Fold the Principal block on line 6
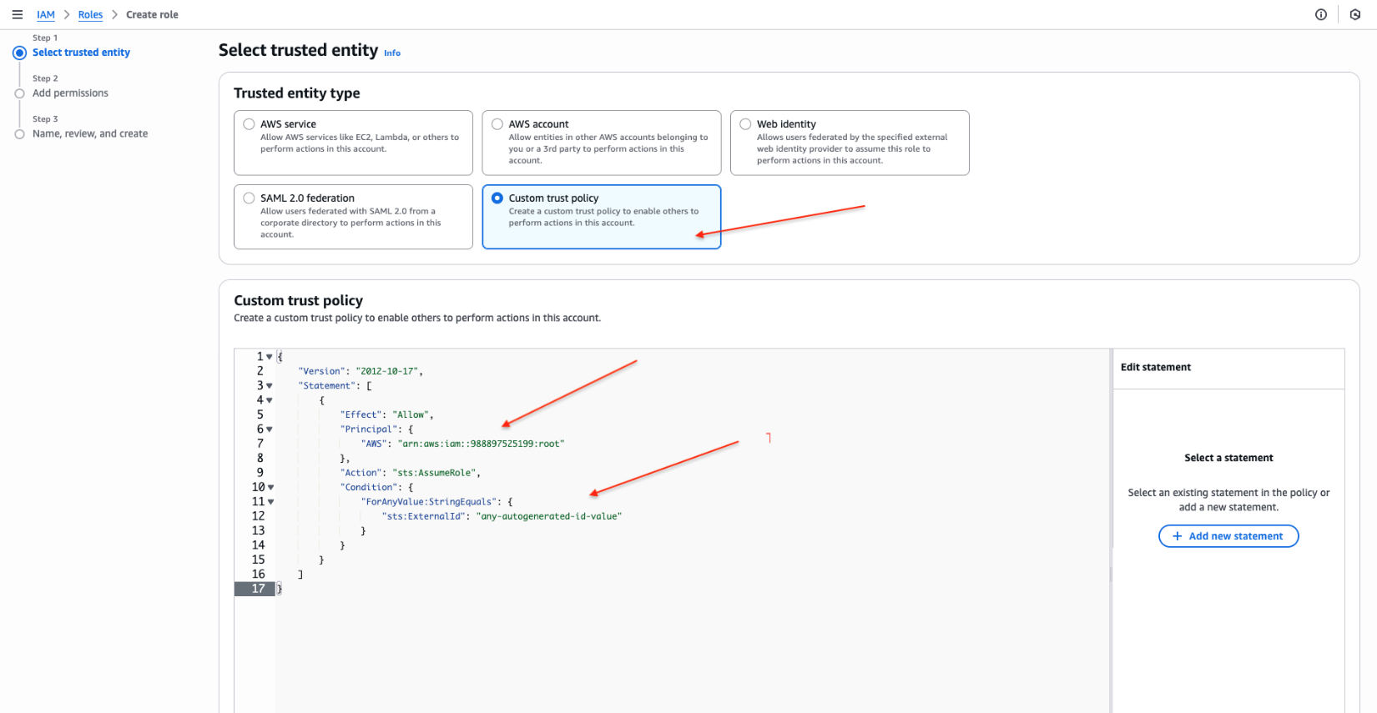 pos(270,429)
